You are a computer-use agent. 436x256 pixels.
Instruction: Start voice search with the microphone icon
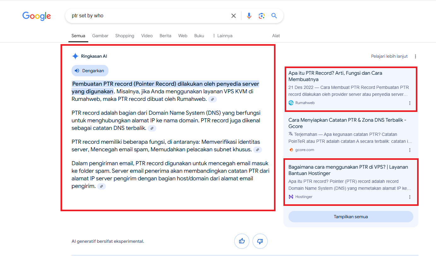tap(249, 16)
